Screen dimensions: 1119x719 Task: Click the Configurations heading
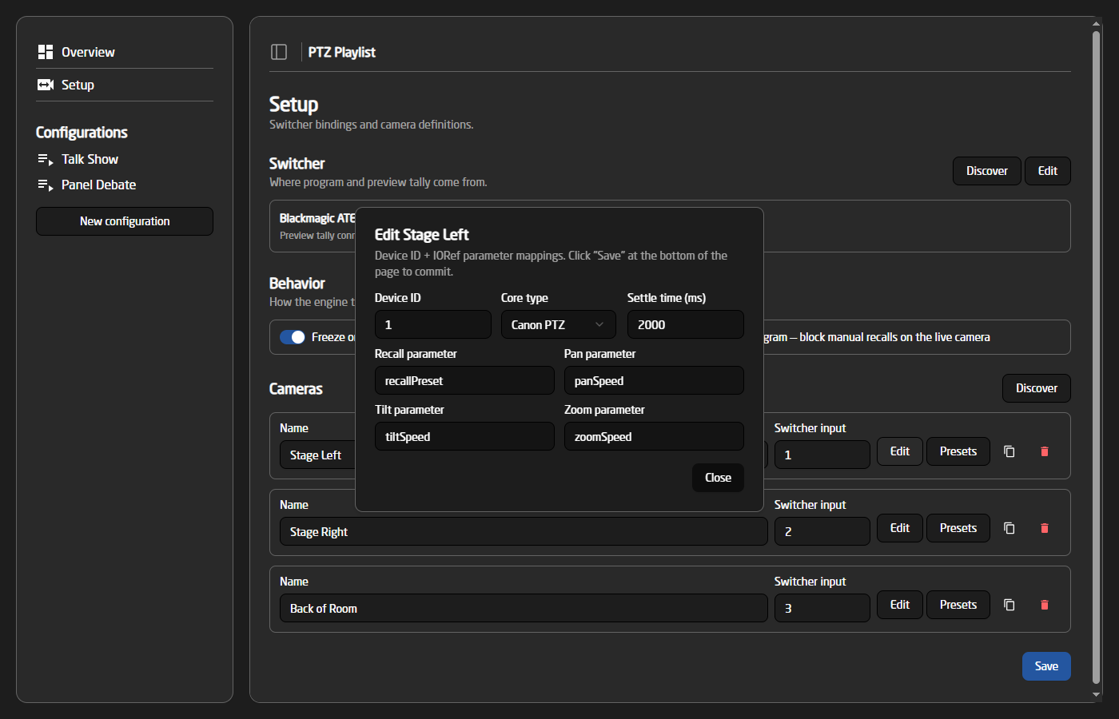tap(82, 133)
